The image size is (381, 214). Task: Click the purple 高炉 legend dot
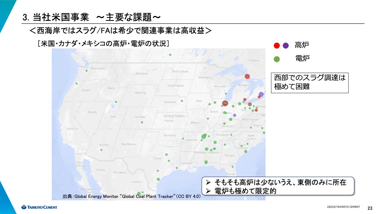pos(286,45)
